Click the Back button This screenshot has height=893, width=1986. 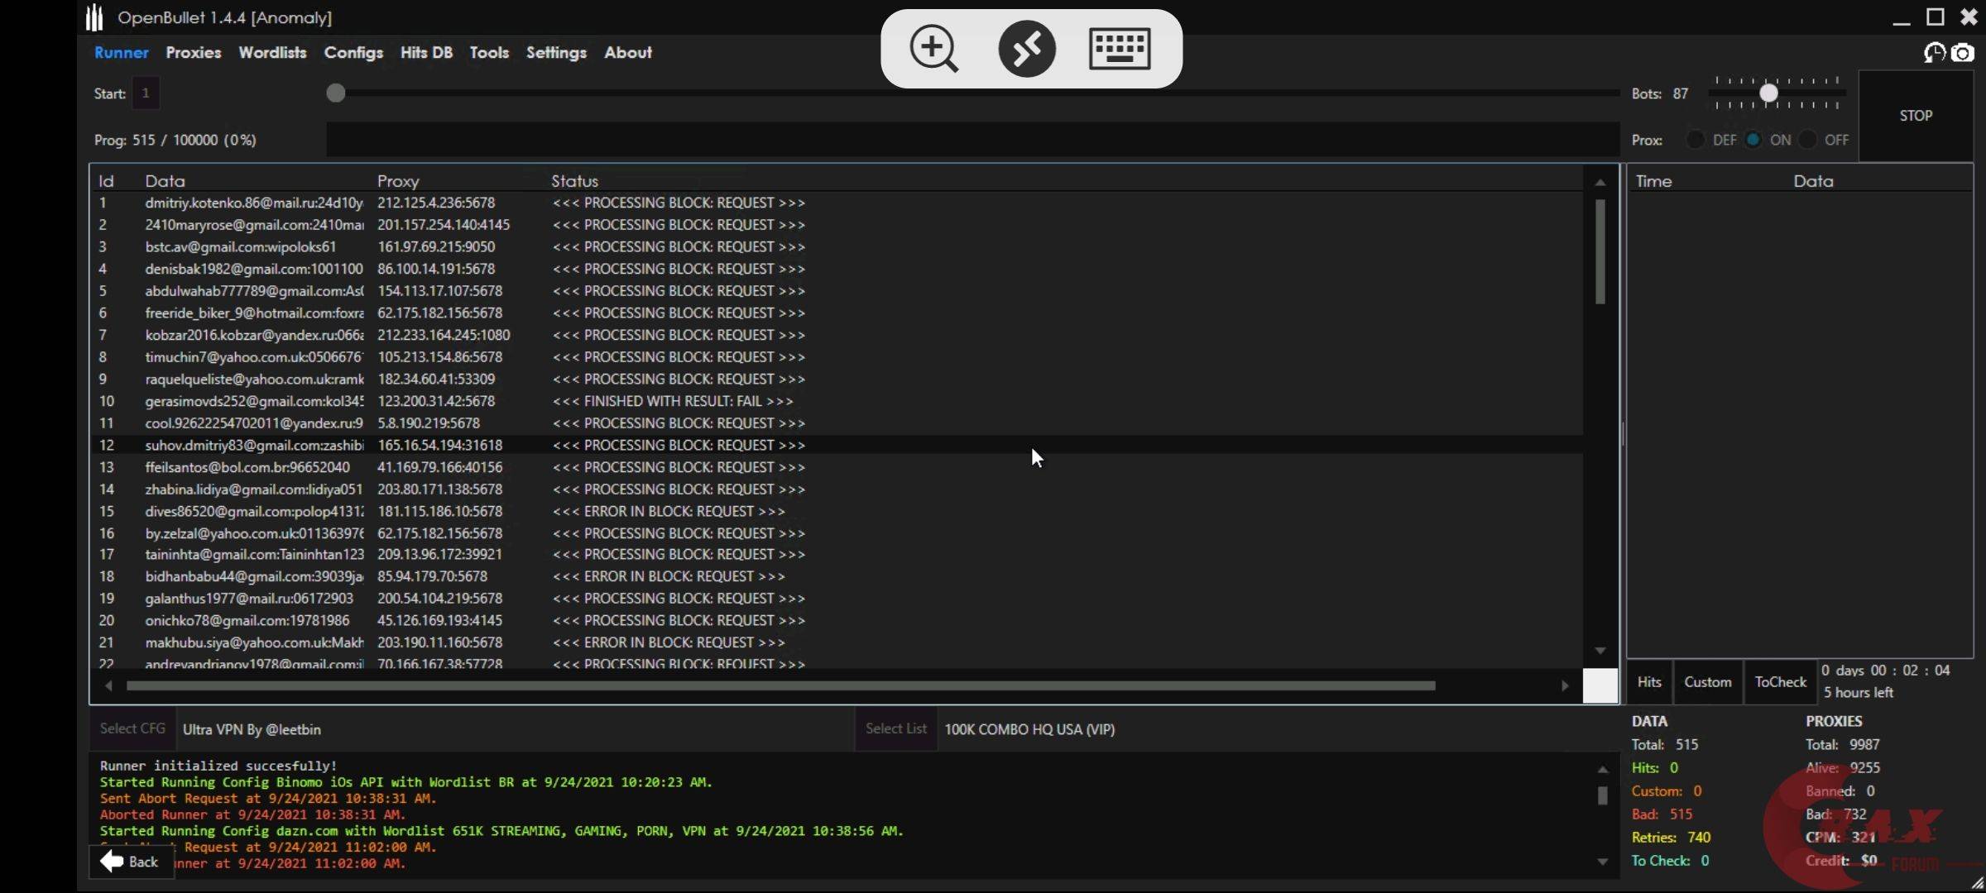[x=130, y=862]
